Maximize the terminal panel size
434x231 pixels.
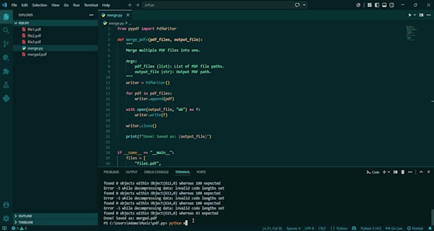tap(421, 172)
